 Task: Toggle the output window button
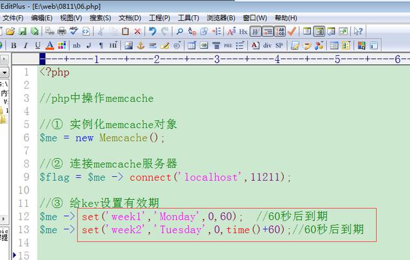tap(331, 31)
